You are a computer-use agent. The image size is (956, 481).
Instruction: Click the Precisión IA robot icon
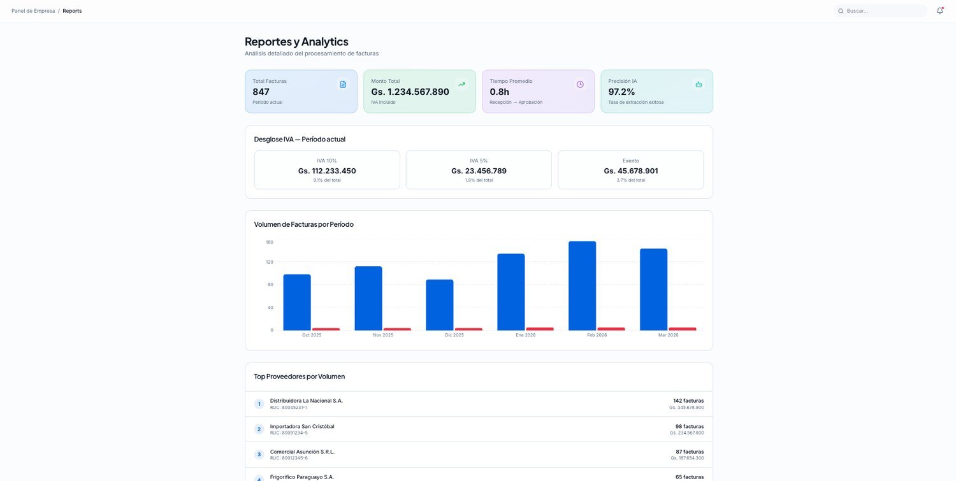coord(699,84)
